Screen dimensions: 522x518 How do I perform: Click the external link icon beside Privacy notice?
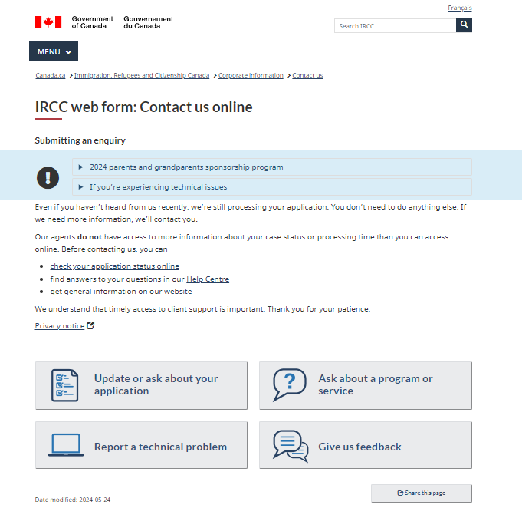(90, 326)
